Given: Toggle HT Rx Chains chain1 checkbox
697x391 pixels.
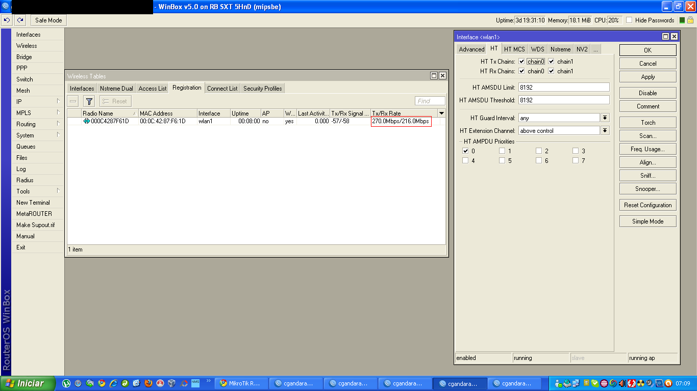Looking at the screenshot, I should tap(552, 71).
